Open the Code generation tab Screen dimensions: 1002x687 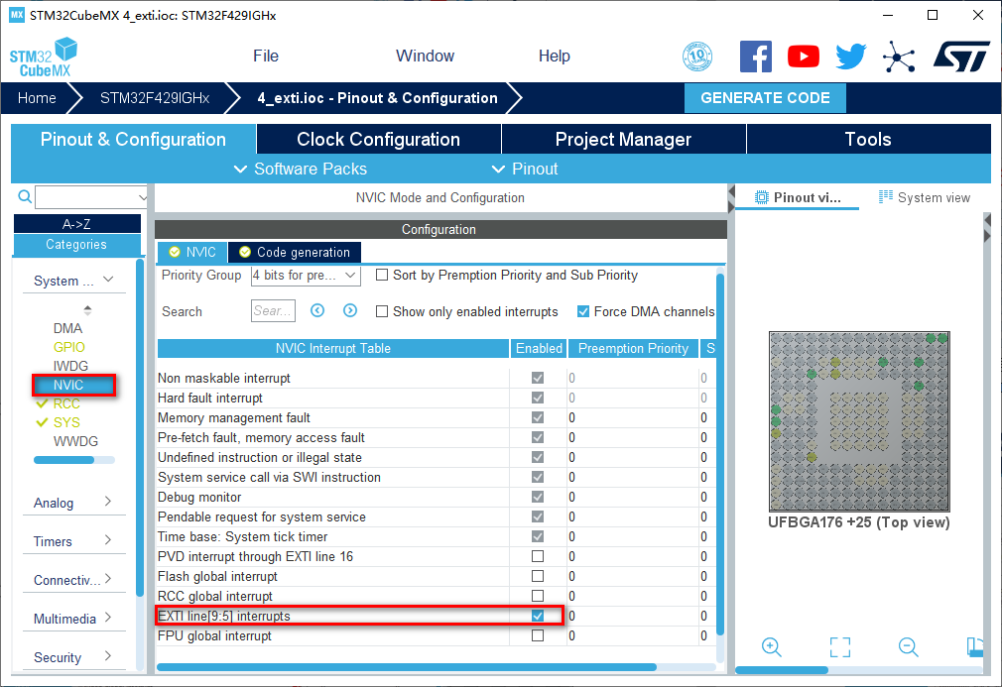(295, 252)
